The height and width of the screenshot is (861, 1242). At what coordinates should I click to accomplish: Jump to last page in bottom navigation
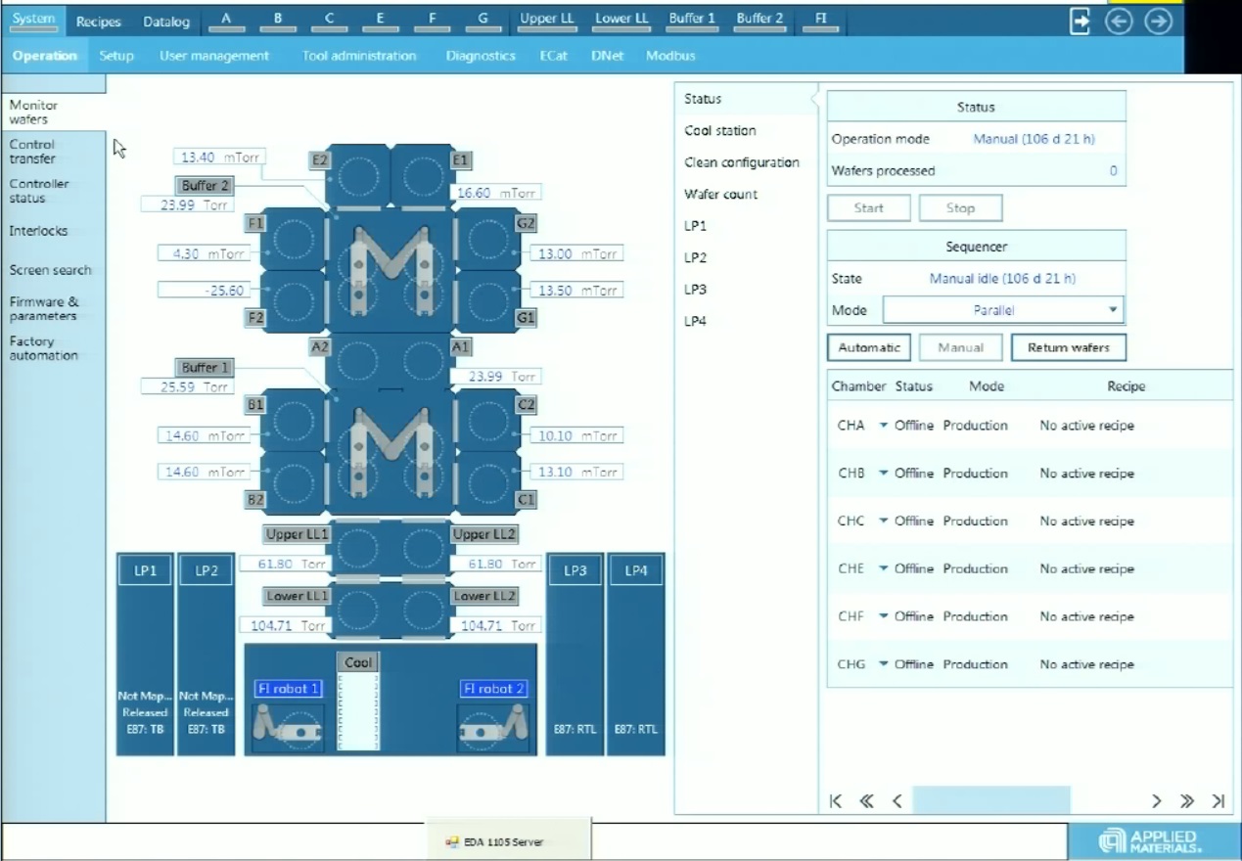pyautogui.click(x=1219, y=801)
